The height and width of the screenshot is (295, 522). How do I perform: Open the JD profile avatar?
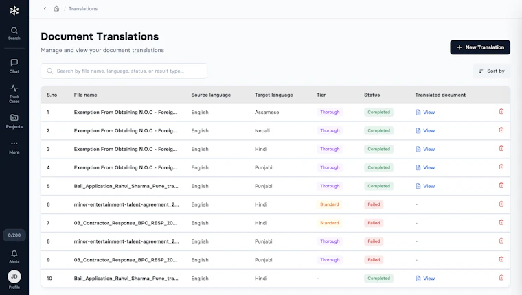tap(14, 276)
